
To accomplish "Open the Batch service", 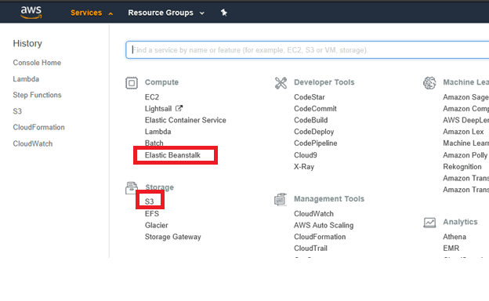I will (x=154, y=143).
